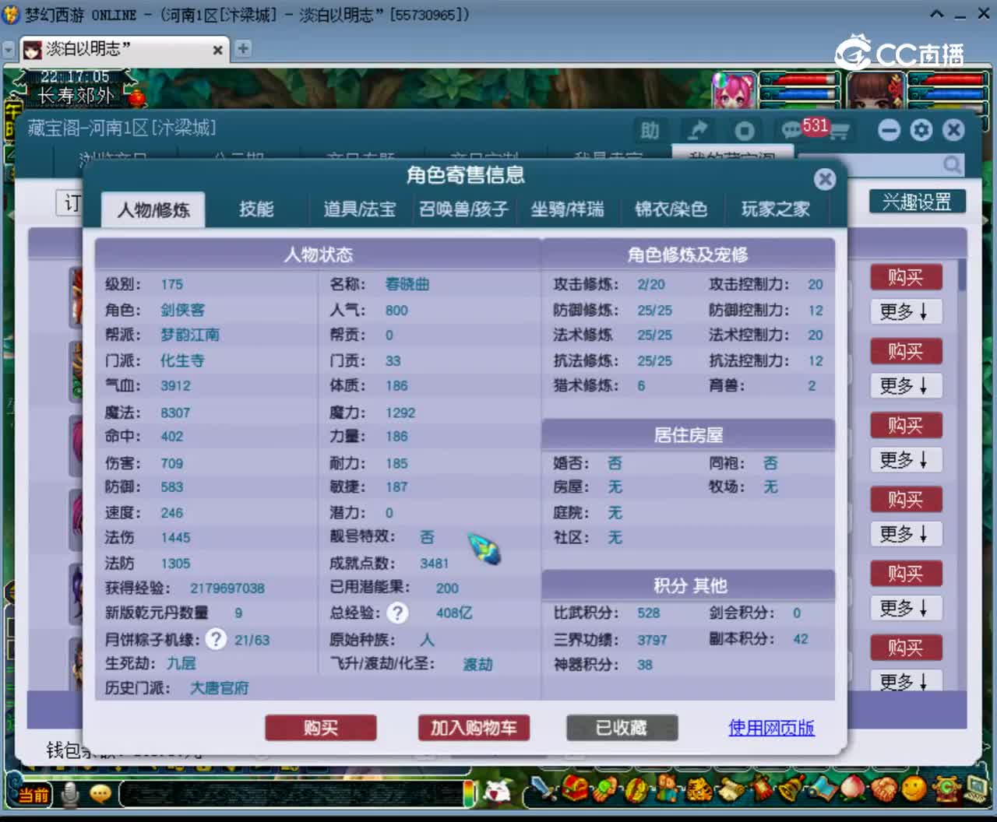997x822 pixels.
Task: Click the red lantern icon near map name
Action: click(137, 98)
